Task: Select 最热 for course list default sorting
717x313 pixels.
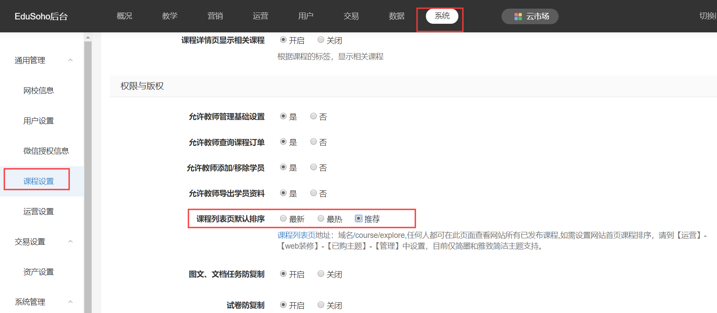Action: (321, 218)
